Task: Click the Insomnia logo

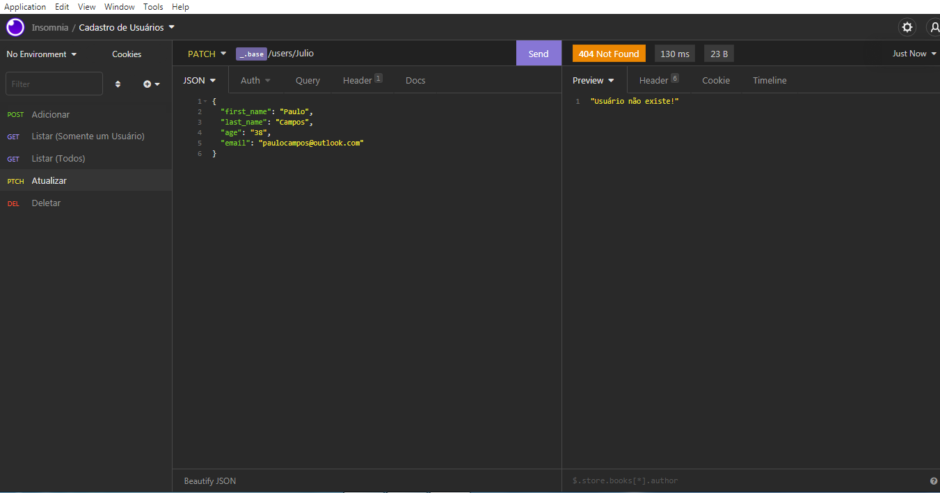Action: tap(15, 27)
